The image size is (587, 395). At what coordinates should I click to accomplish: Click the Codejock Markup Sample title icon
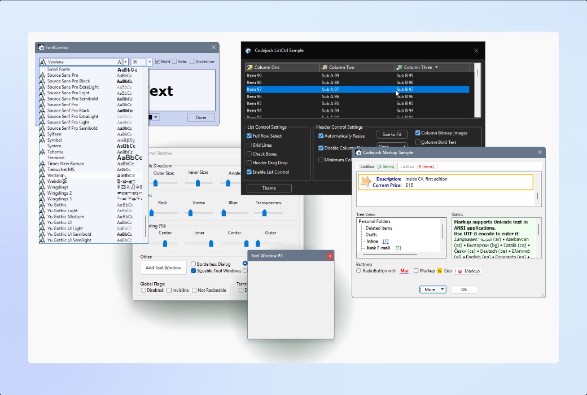[x=358, y=152]
